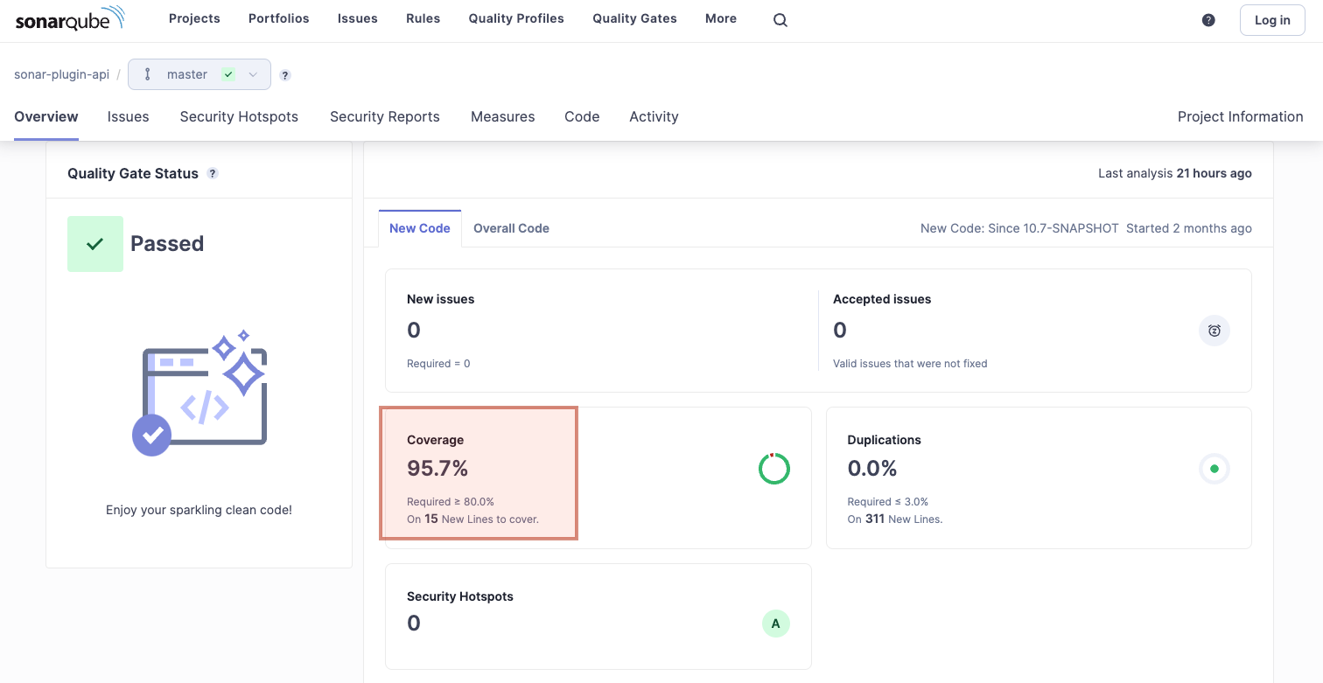This screenshot has width=1323, height=683.
Task: Open the master branch dropdown
Action: (253, 74)
